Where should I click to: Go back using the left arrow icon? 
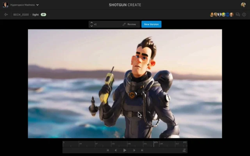click(x=6, y=15)
